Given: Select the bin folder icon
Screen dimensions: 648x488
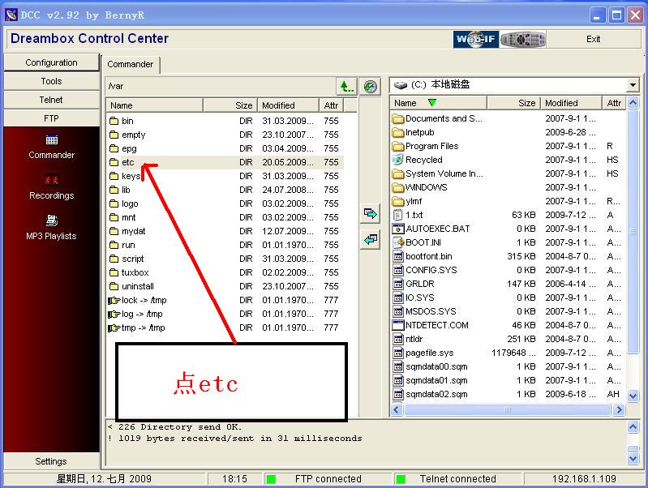Looking at the screenshot, I should click(x=114, y=121).
